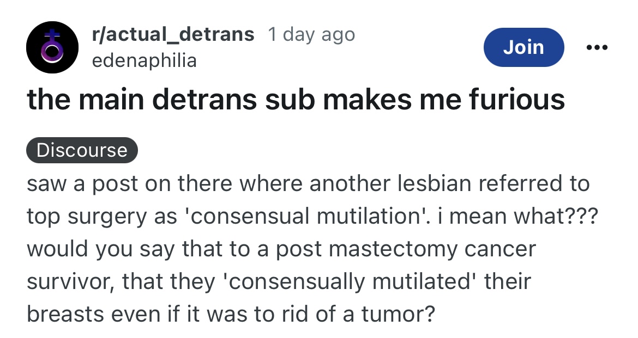
Task: Visit the r/actual_detrans subreddit name link
Action: [x=173, y=34]
